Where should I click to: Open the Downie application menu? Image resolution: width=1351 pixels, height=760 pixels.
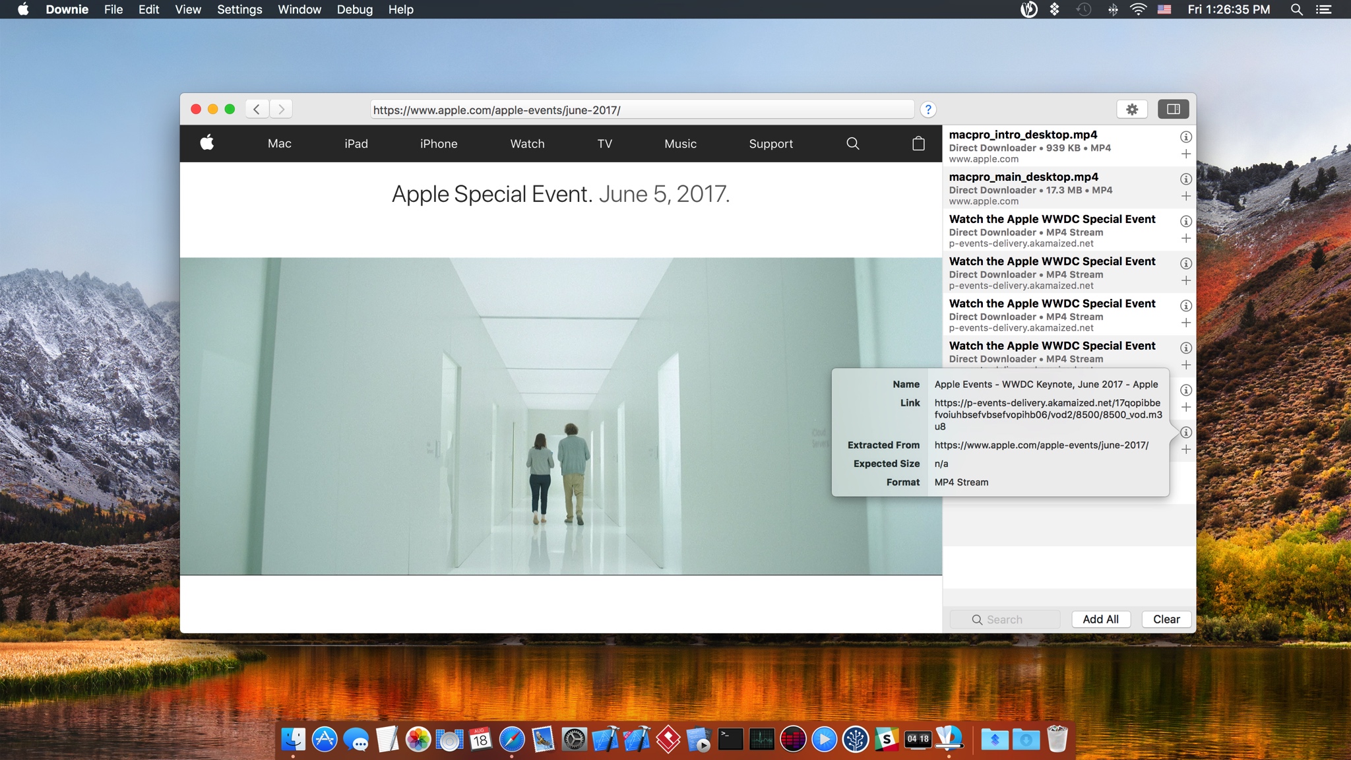coord(67,9)
